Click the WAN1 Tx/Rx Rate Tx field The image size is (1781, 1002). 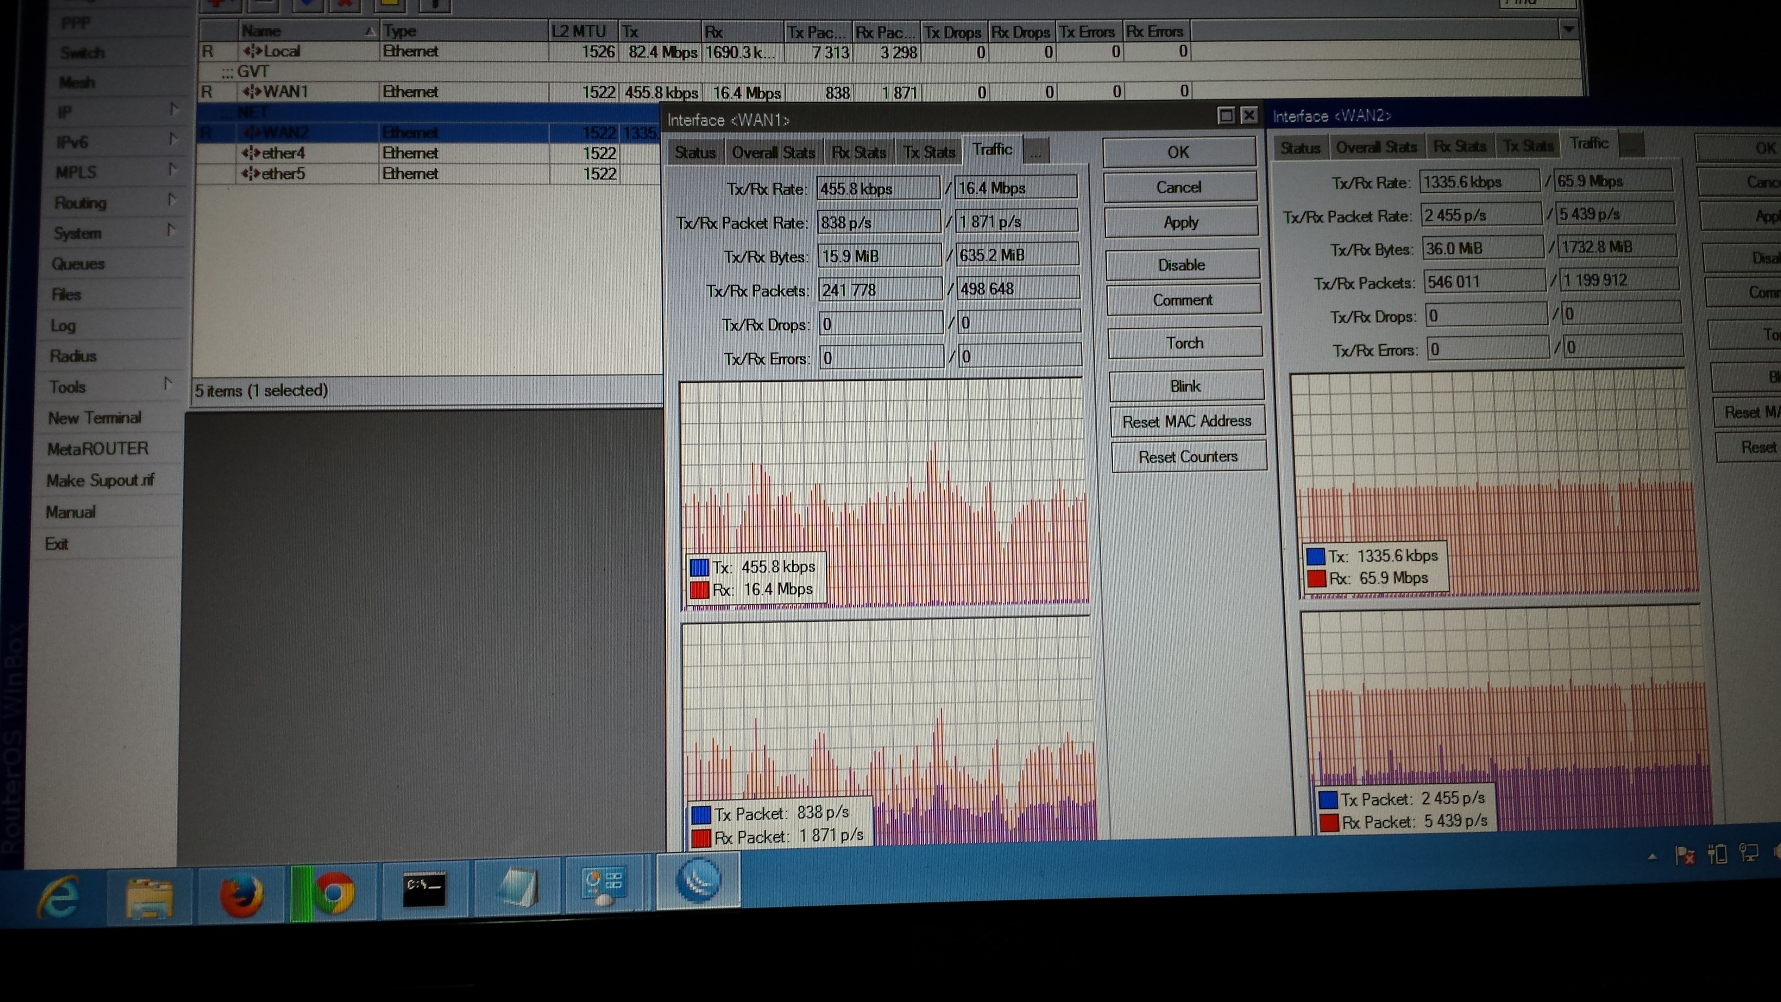coord(877,189)
